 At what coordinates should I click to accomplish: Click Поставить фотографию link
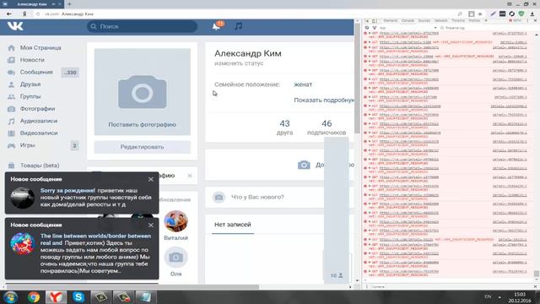point(142,125)
